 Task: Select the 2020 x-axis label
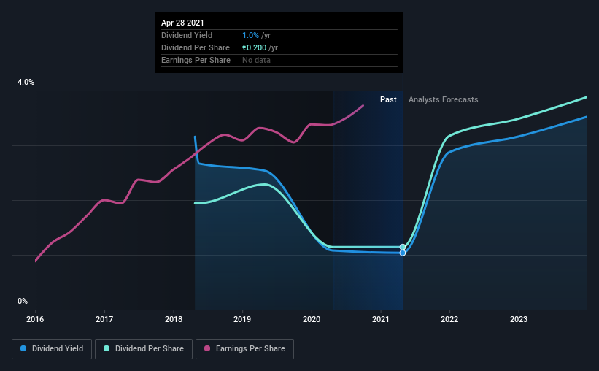click(x=312, y=319)
